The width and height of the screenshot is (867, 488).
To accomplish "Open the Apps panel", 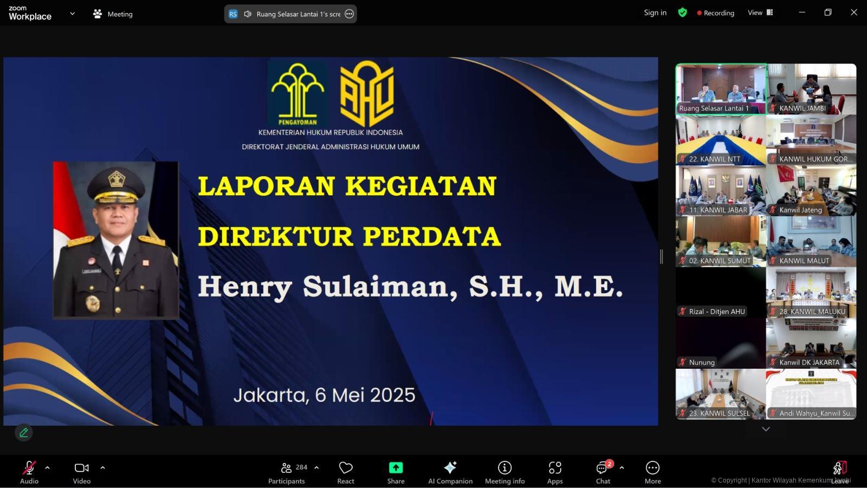I will [x=554, y=472].
